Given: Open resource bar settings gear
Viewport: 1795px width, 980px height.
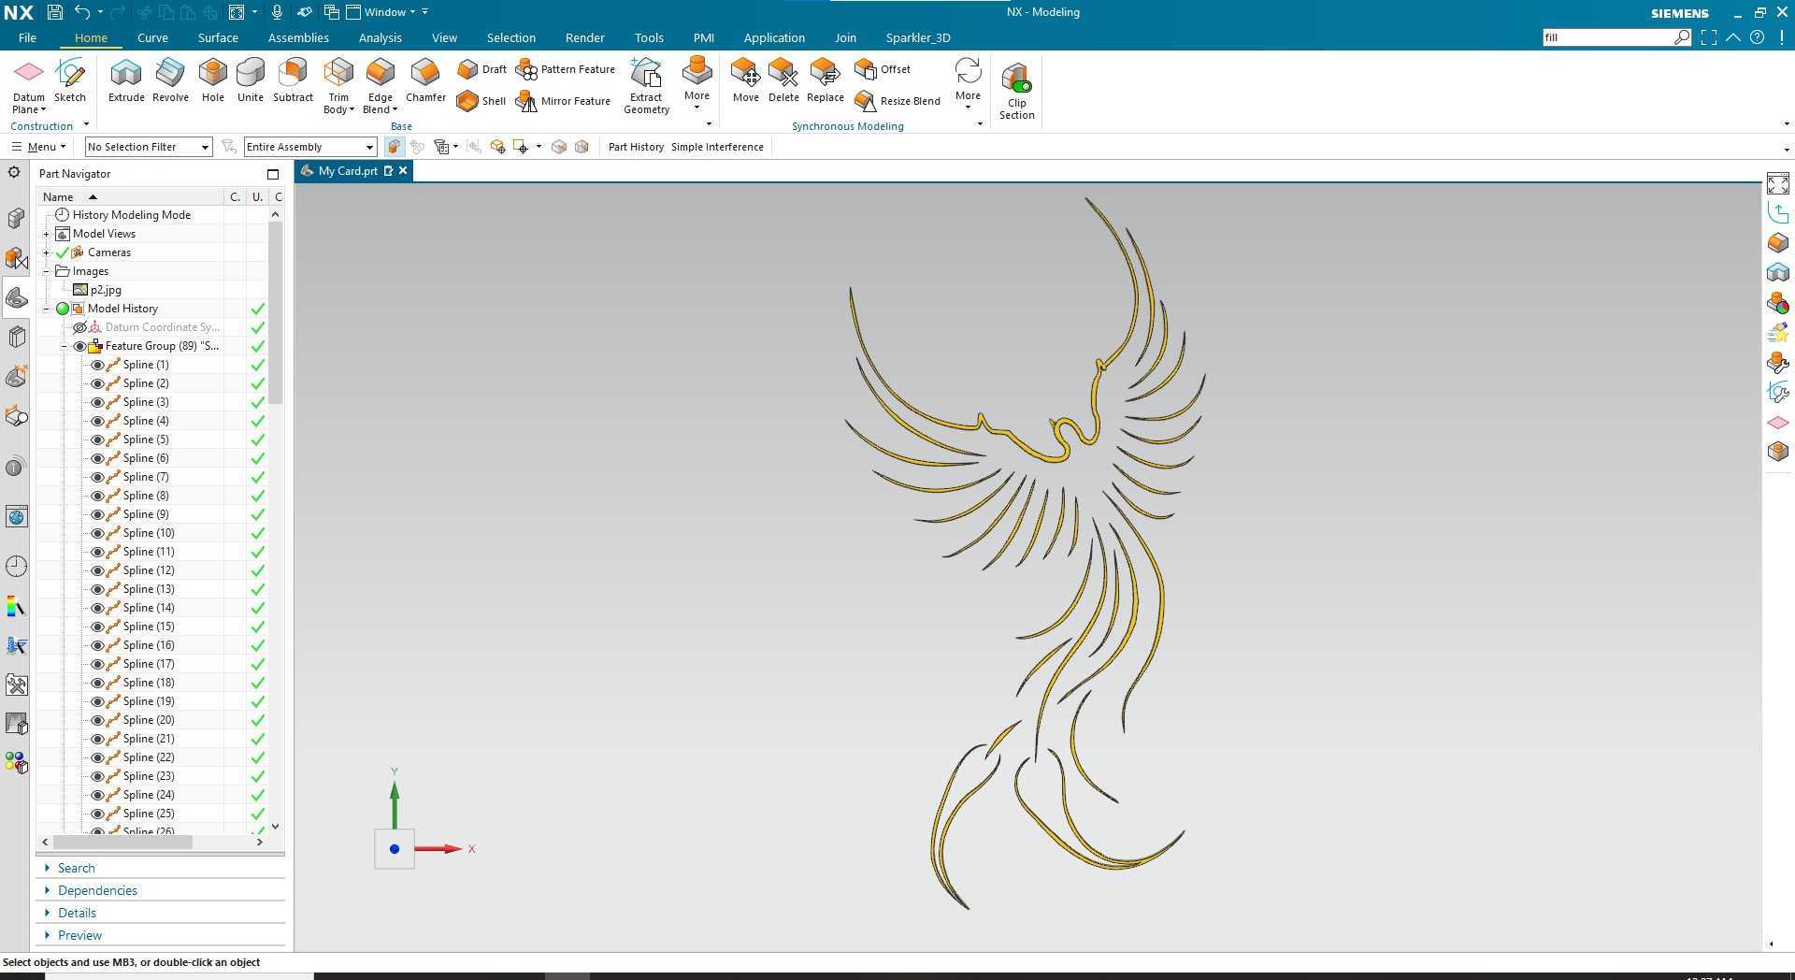Looking at the screenshot, I should (x=14, y=173).
